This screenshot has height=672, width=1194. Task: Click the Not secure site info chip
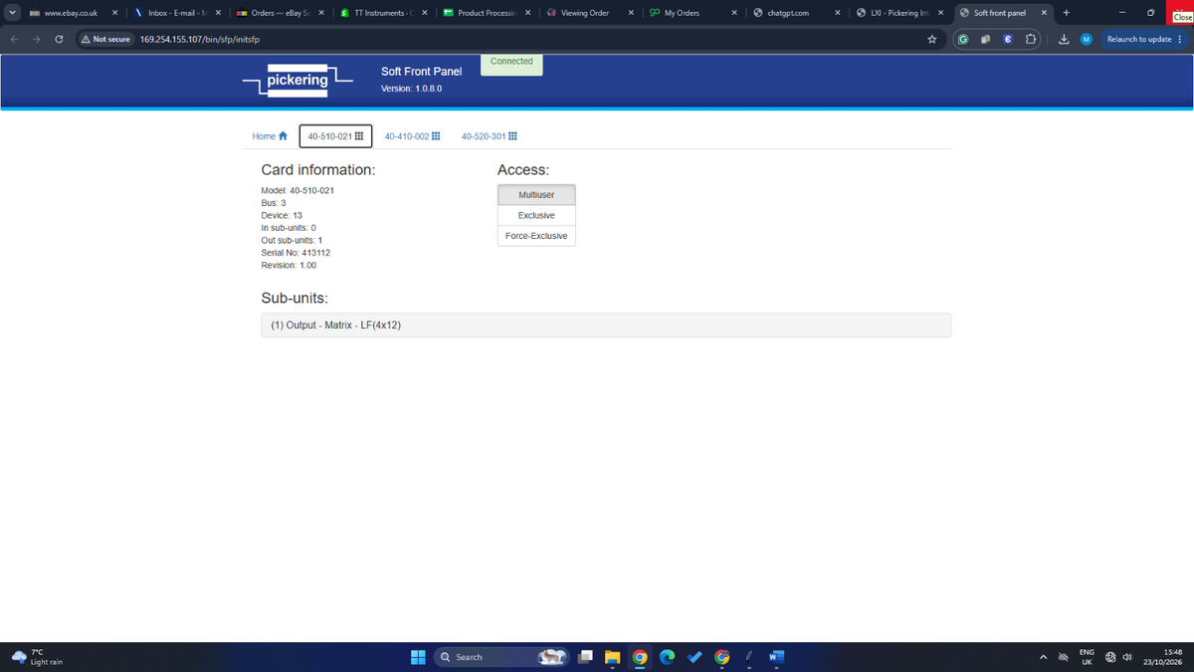(104, 40)
